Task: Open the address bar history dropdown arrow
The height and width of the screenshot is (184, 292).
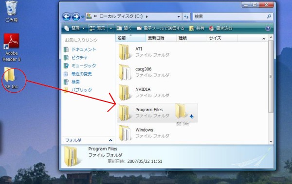Action: click(179, 17)
